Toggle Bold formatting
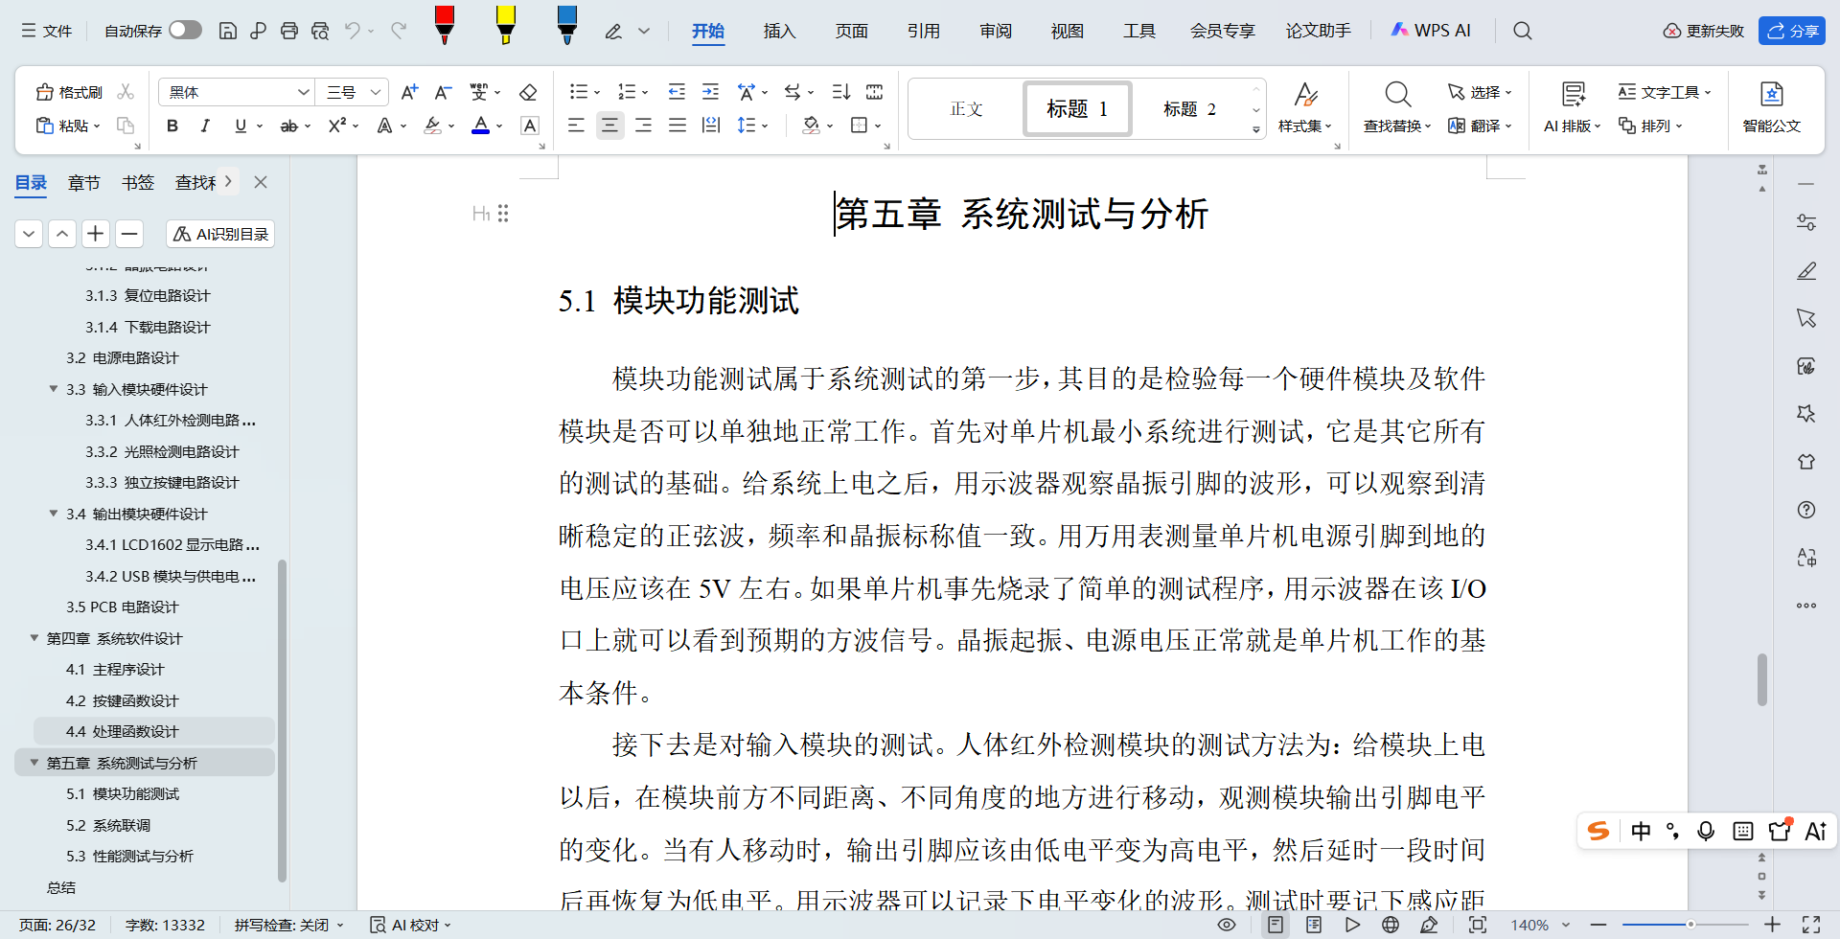Image resolution: width=1840 pixels, height=939 pixels. click(x=172, y=126)
